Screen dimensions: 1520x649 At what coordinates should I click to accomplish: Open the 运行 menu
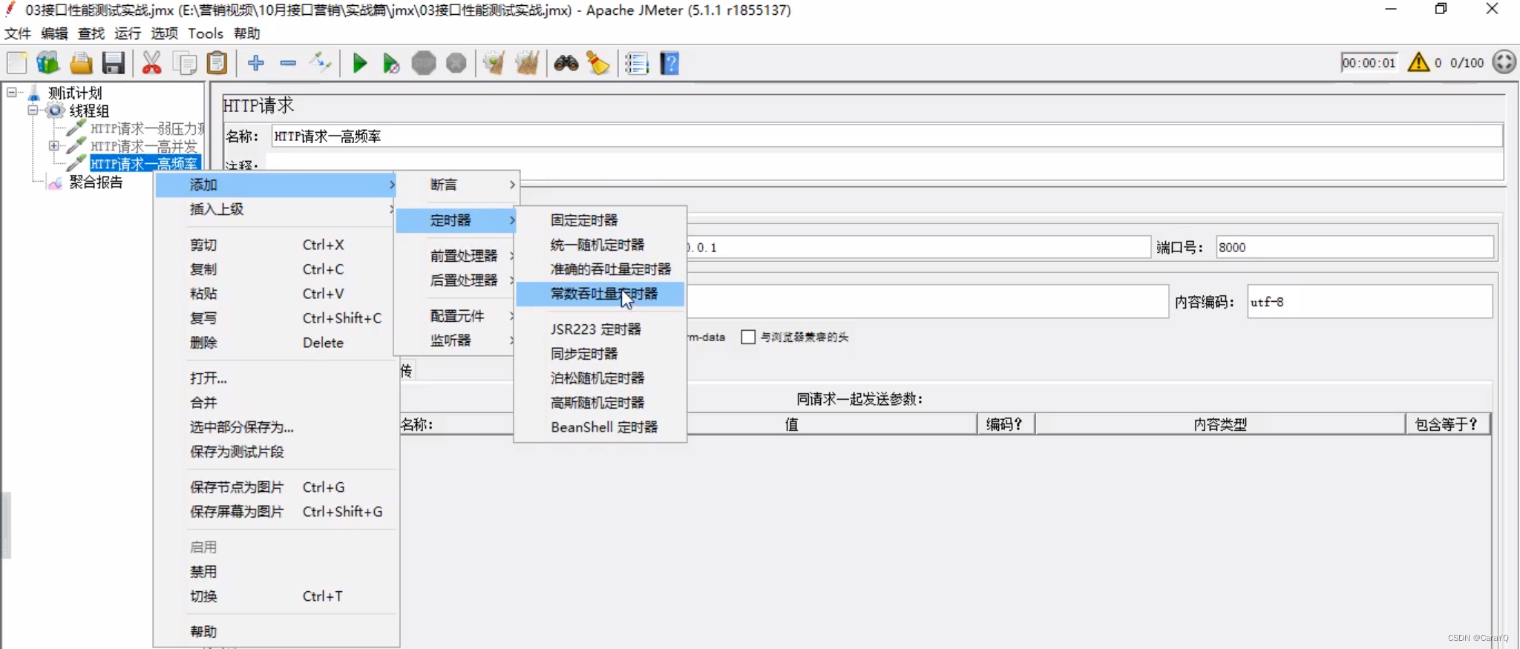click(x=128, y=33)
